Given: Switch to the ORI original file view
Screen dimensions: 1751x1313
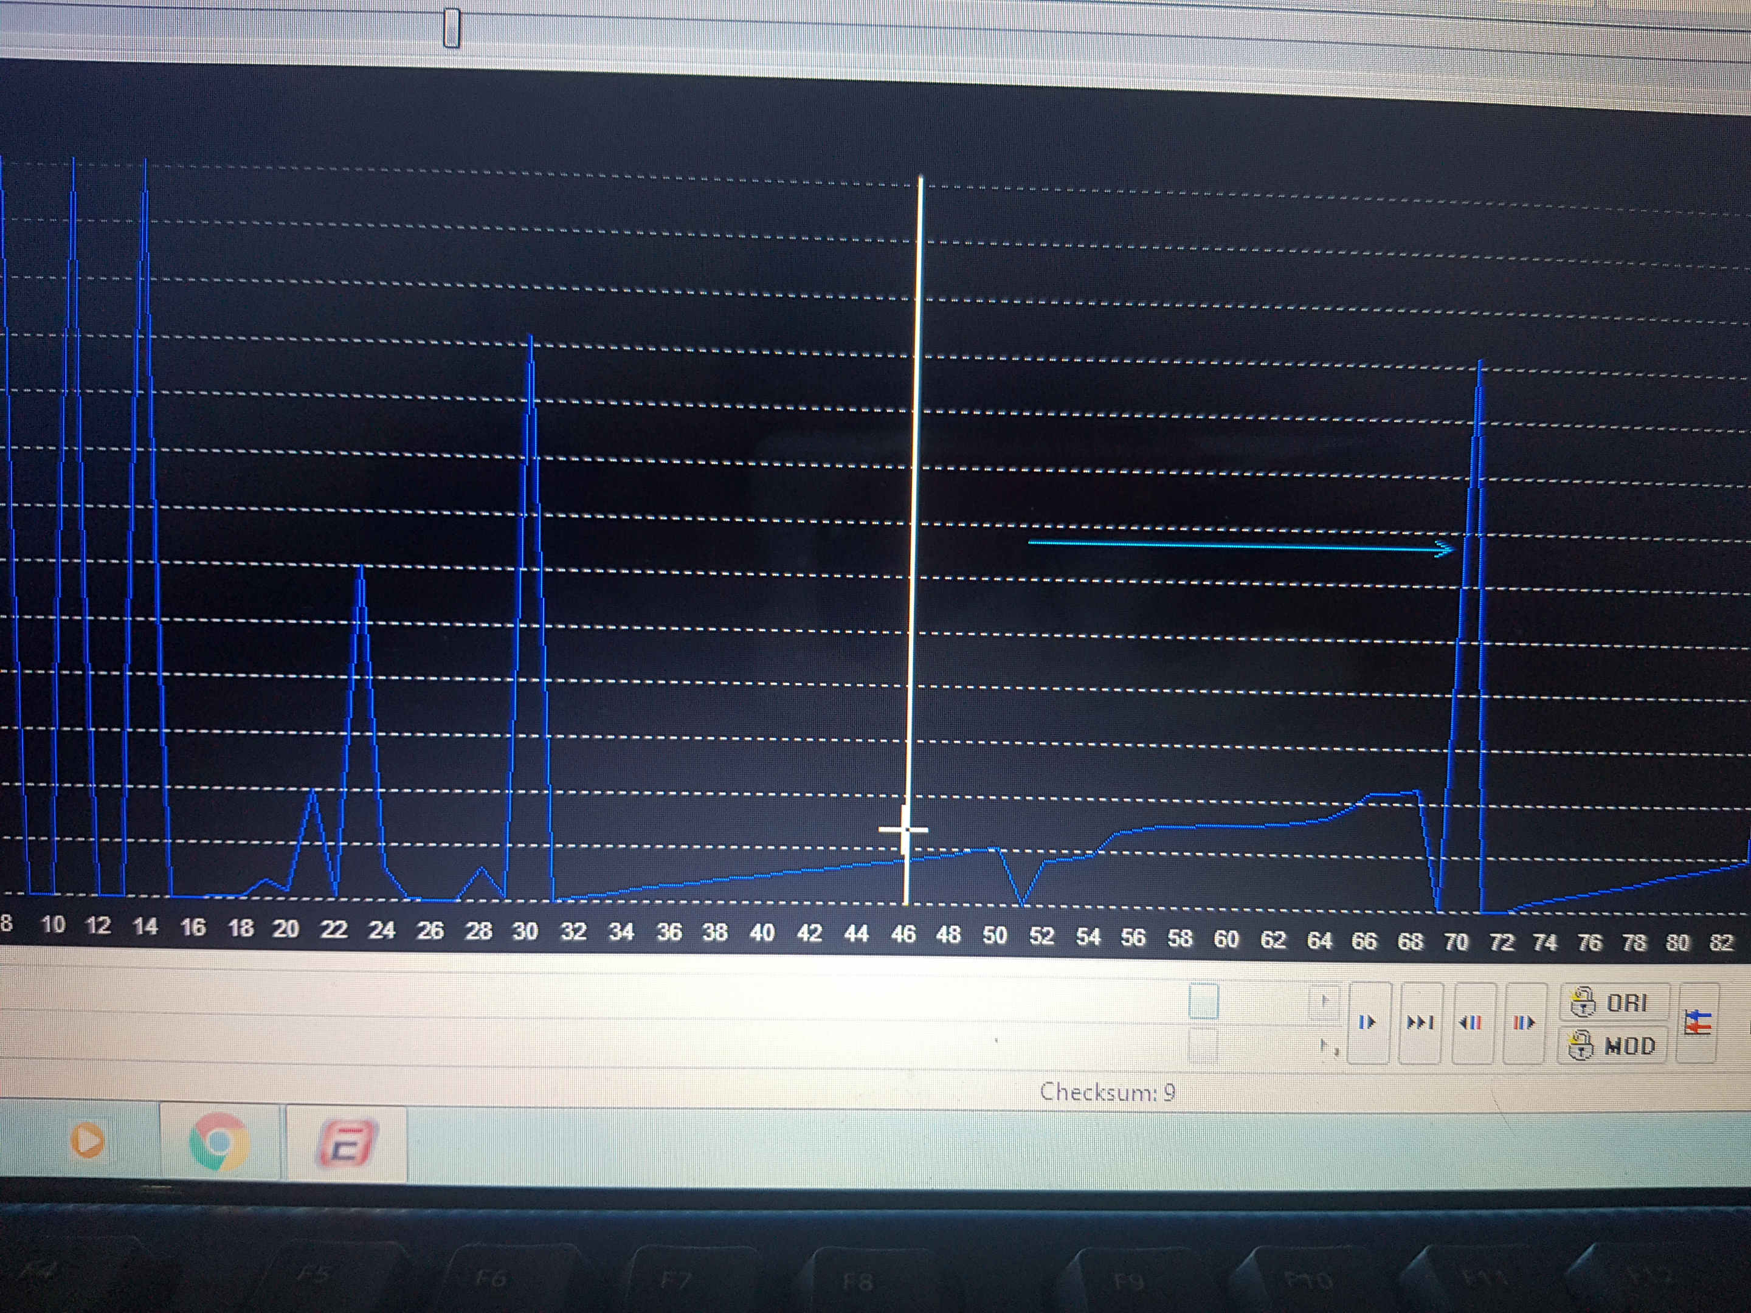Looking at the screenshot, I should pos(1614,1004).
